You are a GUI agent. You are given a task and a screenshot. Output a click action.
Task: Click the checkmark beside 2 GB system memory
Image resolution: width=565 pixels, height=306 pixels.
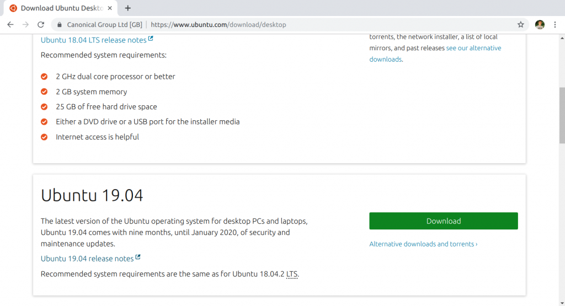tap(44, 92)
